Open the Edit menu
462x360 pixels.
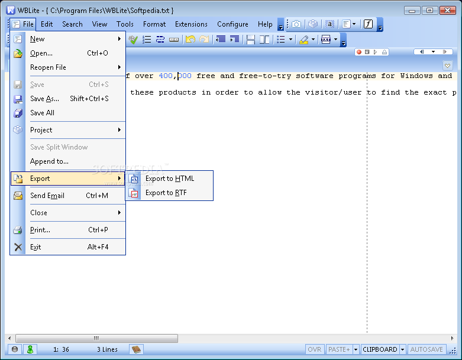click(x=47, y=24)
